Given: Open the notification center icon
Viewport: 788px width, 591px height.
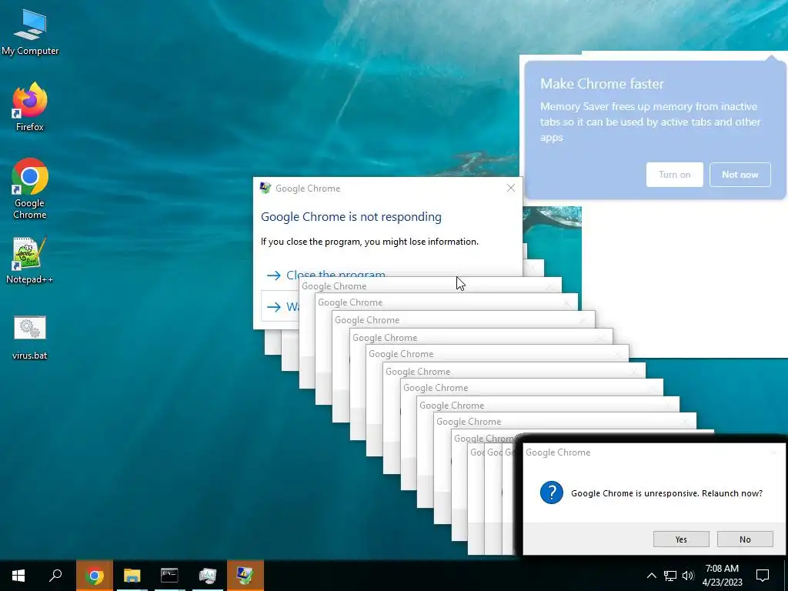Looking at the screenshot, I should pyautogui.click(x=763, y=576).
